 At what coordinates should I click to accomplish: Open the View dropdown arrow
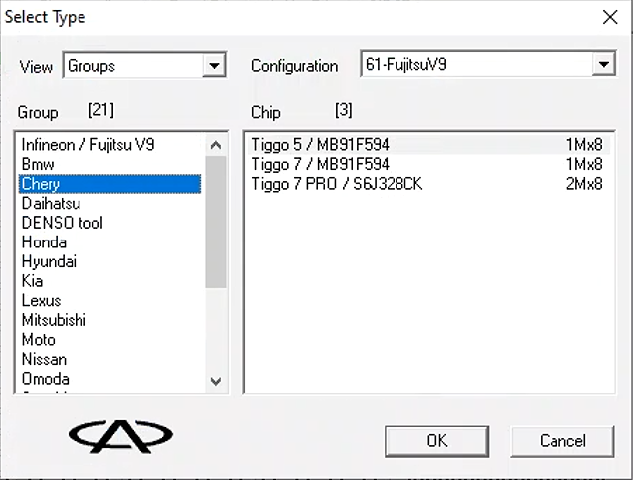coord(214,65)
